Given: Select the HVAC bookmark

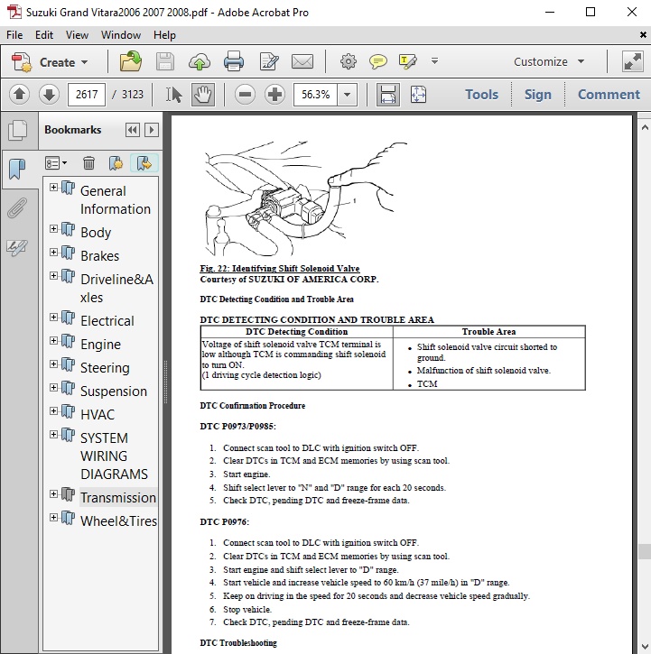Looking at the screenshot, I should pyautogui.click(x=98, y=415).
